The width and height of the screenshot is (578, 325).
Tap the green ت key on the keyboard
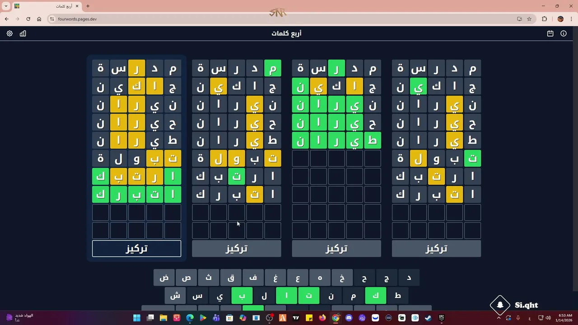coord(309,296)
